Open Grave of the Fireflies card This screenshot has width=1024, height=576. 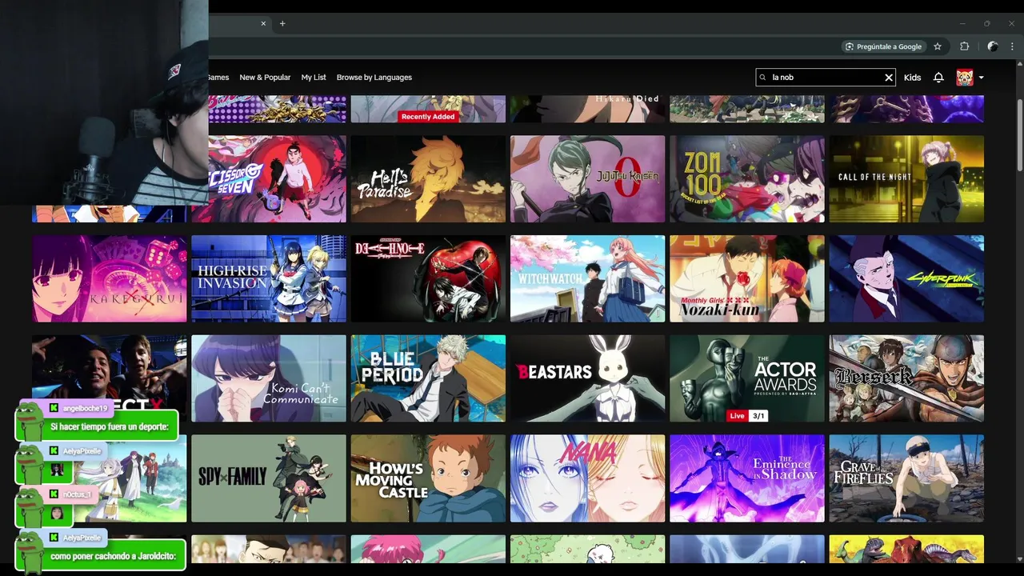coord(906,478)
